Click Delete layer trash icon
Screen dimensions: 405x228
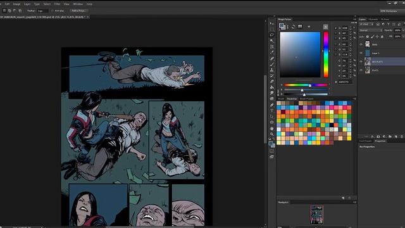(x=402, y=137)
